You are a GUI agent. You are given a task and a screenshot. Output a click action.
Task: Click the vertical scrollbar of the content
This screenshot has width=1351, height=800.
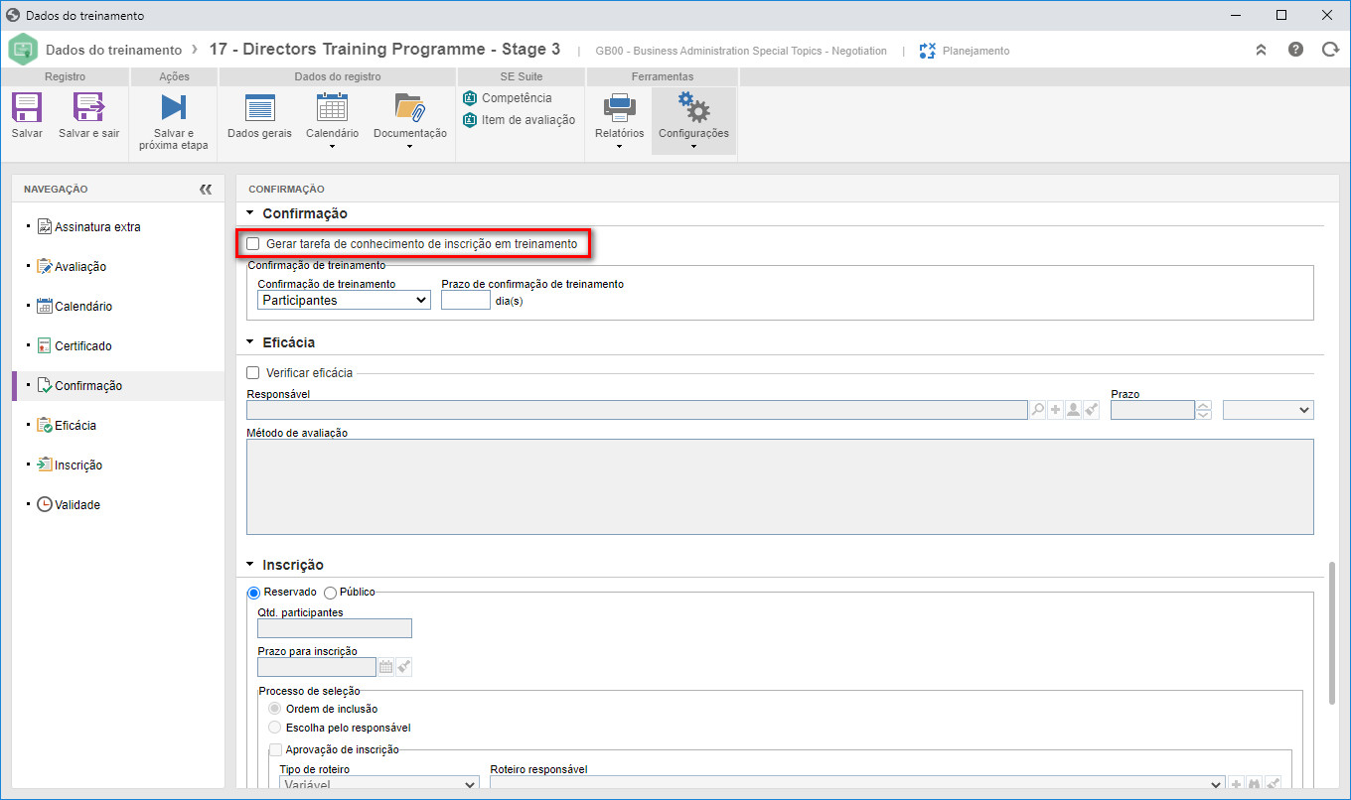tap(1331, 633)
